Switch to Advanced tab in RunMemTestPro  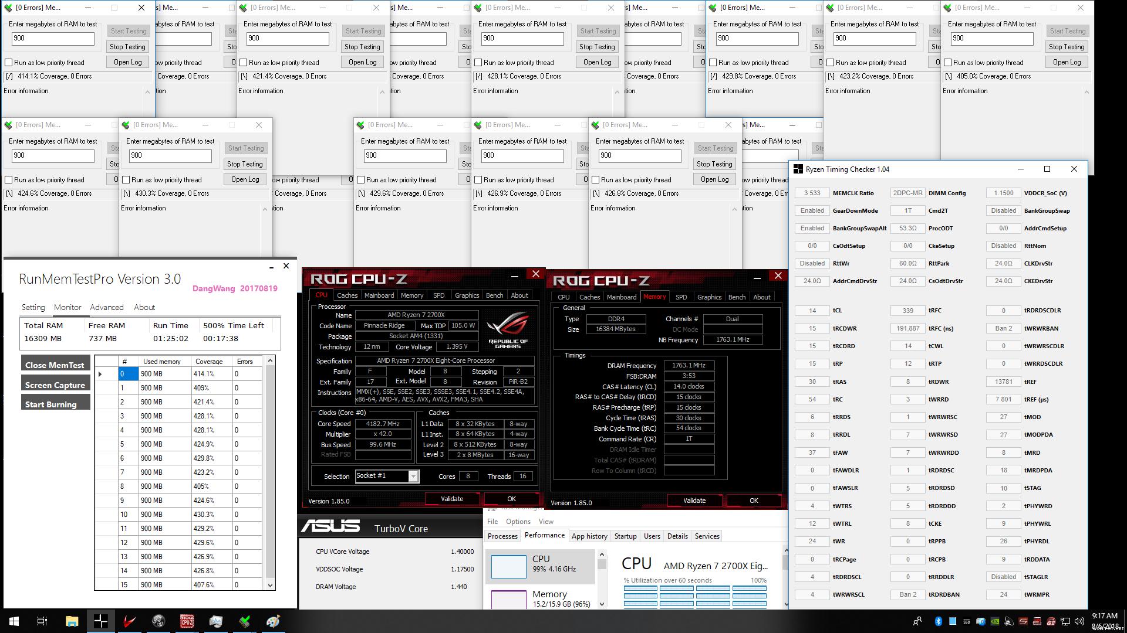(107, 307)
